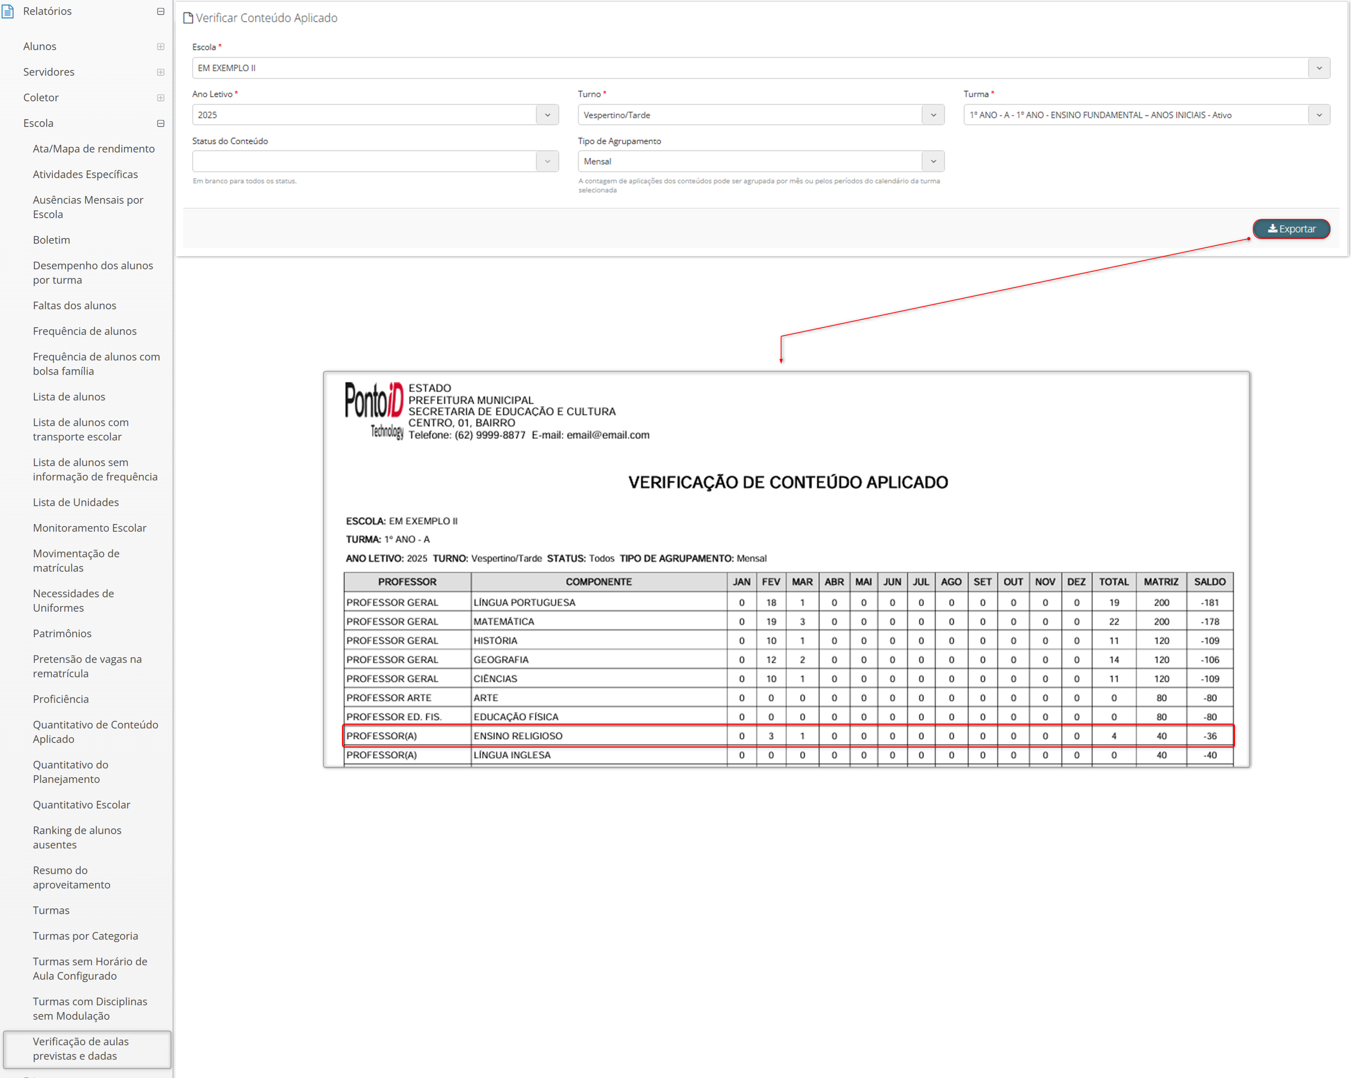The image size is (1351, 1078).
Task: Click the LÍNGUA PORTUGUESA cell in report
Action: coord(598,602)
